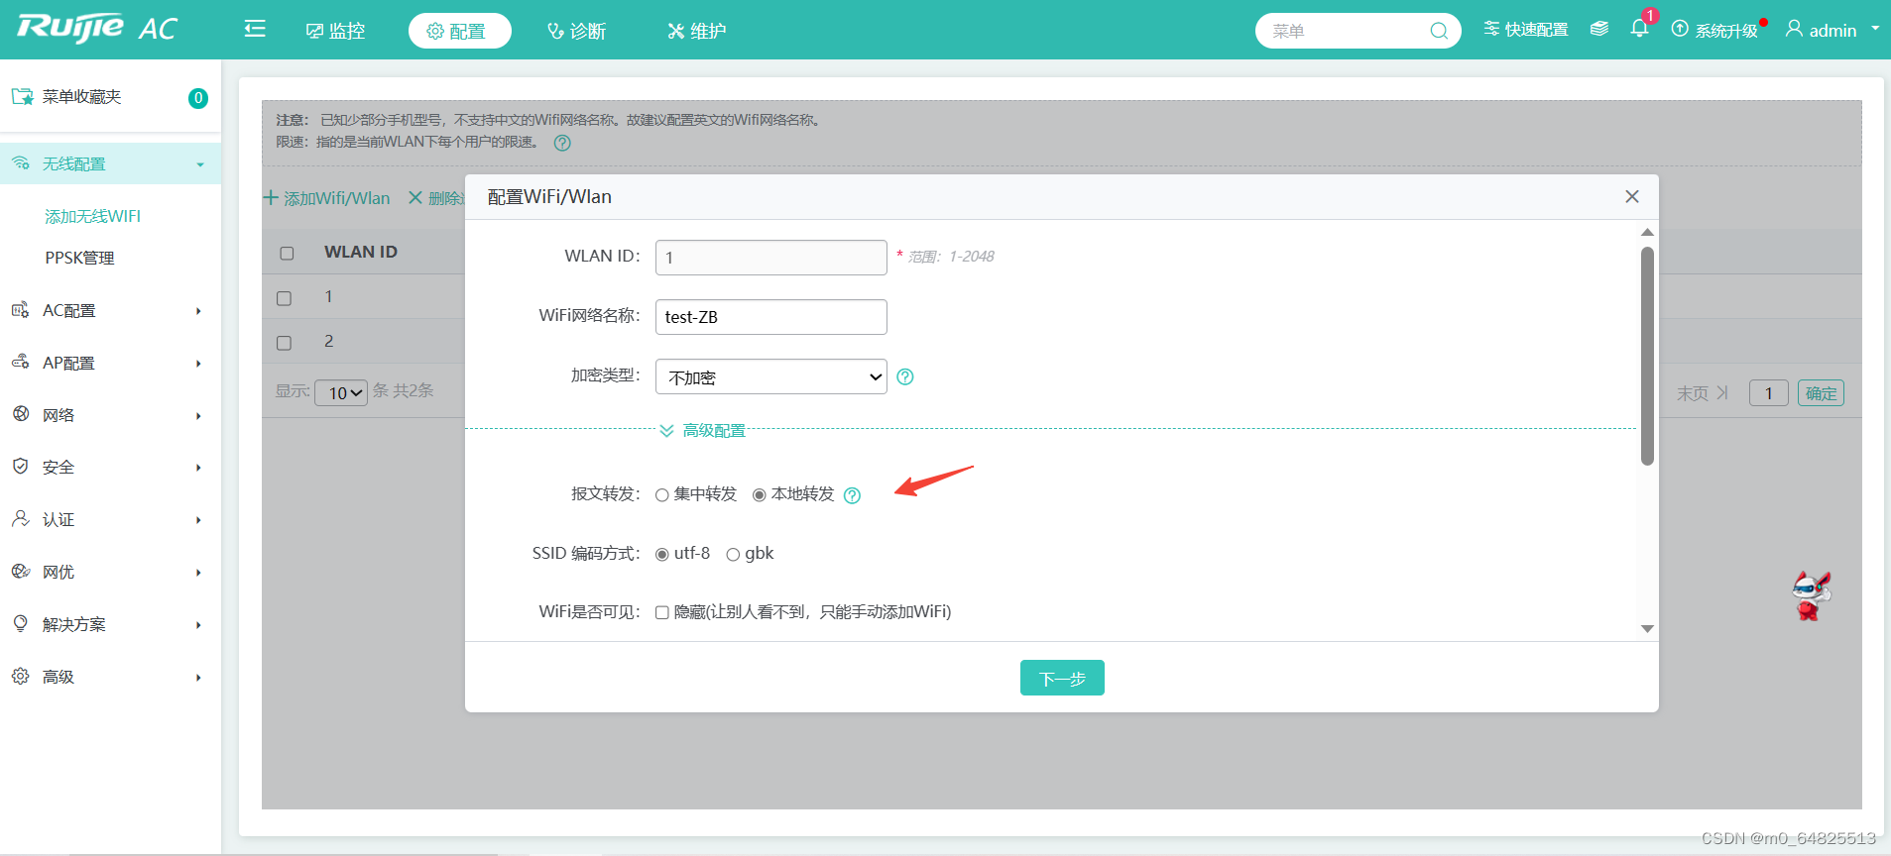The width and height of the screenshot is (1891, 856).
Task: Close the 配置WiFi/Wlan dialog
Action: click(1632, 196)
